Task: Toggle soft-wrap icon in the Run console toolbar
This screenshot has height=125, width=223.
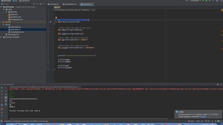Action: click(x=6, y=94)
